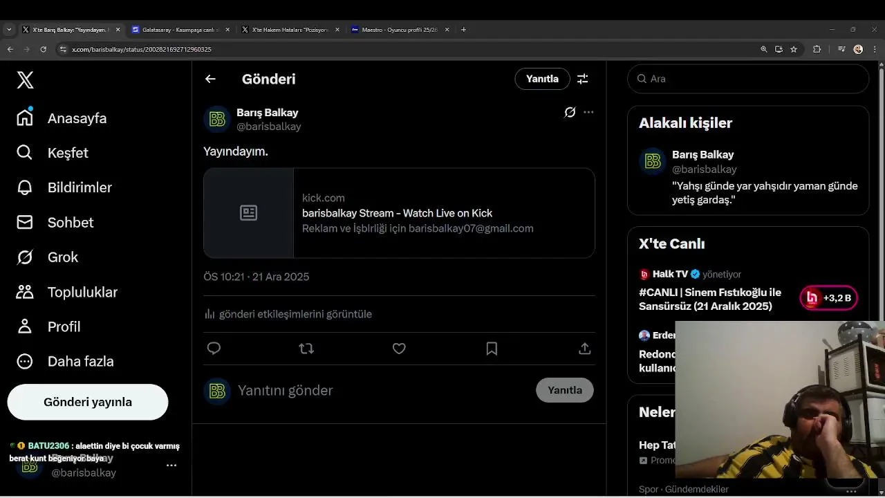The width and height of the screenshot is (885, 498).
Task: Open account menu with three dots
Action: pyautogui.click(x=171, y=465)
